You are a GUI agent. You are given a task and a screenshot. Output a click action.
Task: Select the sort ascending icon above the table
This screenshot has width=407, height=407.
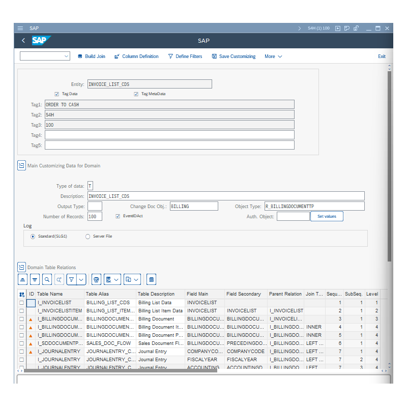[x=22, y=279]
